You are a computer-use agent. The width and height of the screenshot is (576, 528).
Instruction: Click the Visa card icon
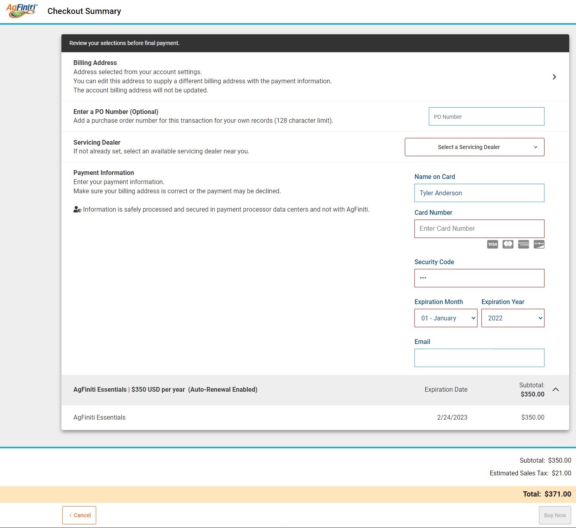point(493,244)
